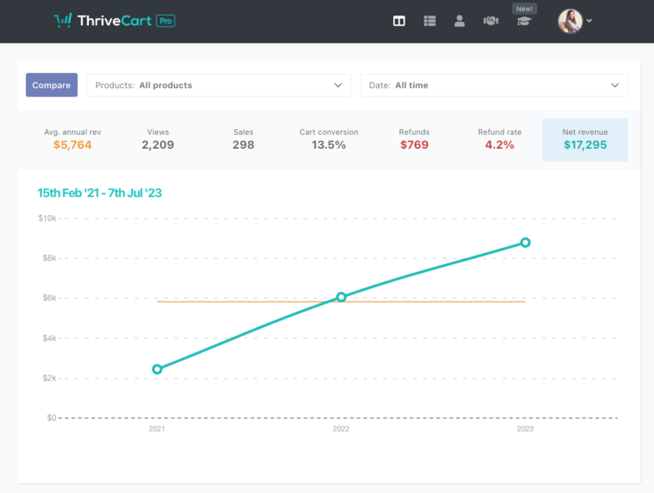The image size is (654, 493).
Task: Open the Products: All products dropdown
Action: tap(218, 85)
